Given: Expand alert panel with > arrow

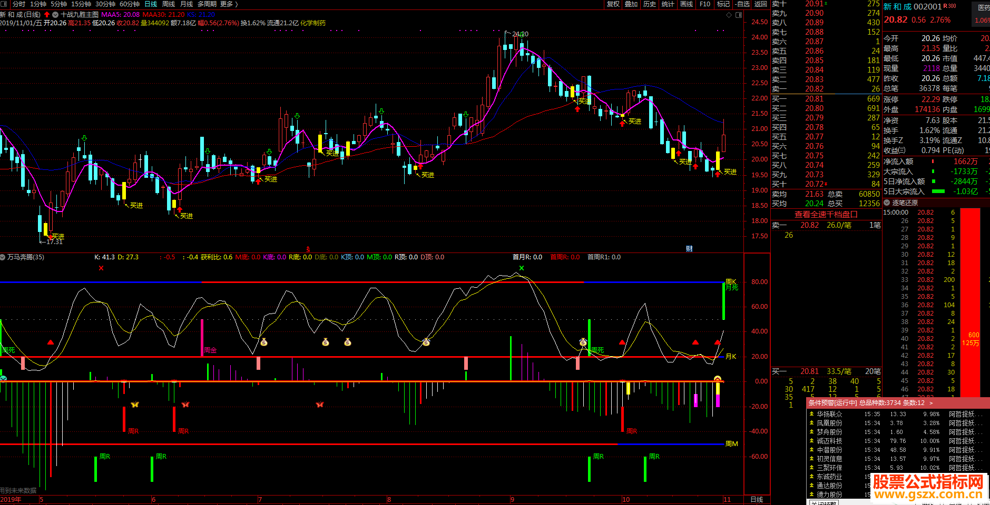Looking at the screenshot, I should pyautogui.click(x=932, y=403).
